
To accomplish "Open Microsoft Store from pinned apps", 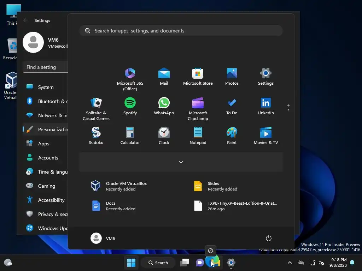I will [x=198, y=77].
